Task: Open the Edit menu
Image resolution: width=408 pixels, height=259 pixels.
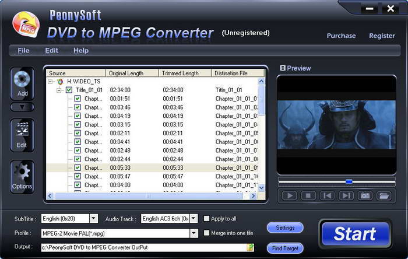Action: 51,51
